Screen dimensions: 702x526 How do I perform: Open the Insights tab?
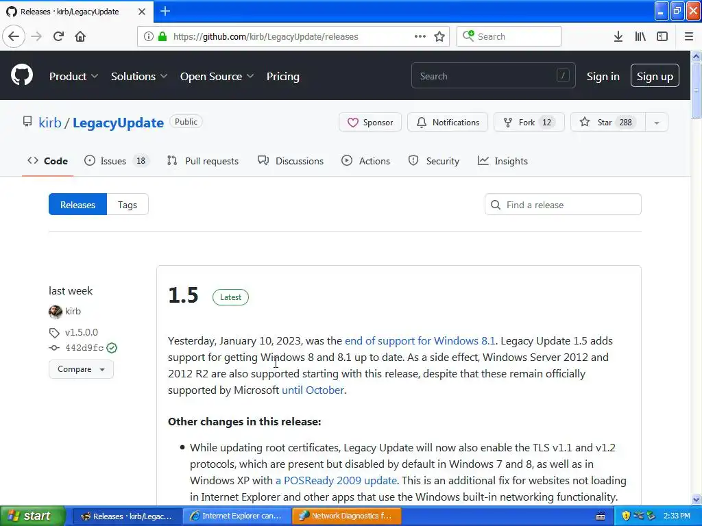tap(503, 161)
